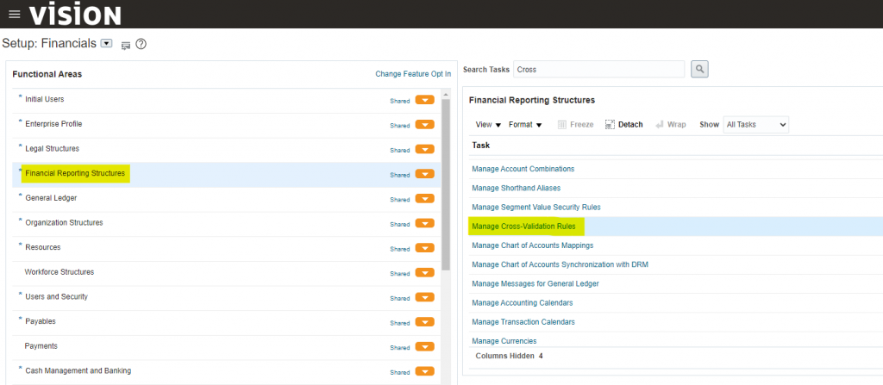Click the Change Feature Opt In link
The height and width of the screenshot is (385, 883).
[412, 74]
